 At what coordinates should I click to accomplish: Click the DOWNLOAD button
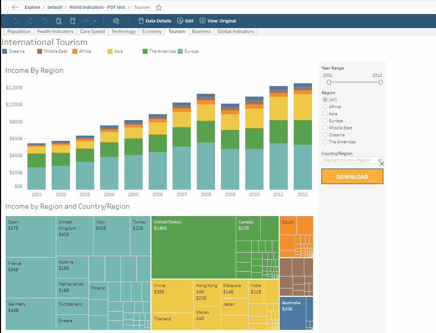pos(352,176)
